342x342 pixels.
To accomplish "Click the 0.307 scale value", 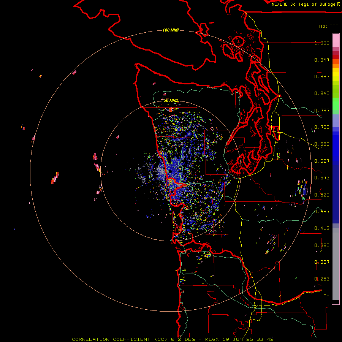I will coord(322,262).
